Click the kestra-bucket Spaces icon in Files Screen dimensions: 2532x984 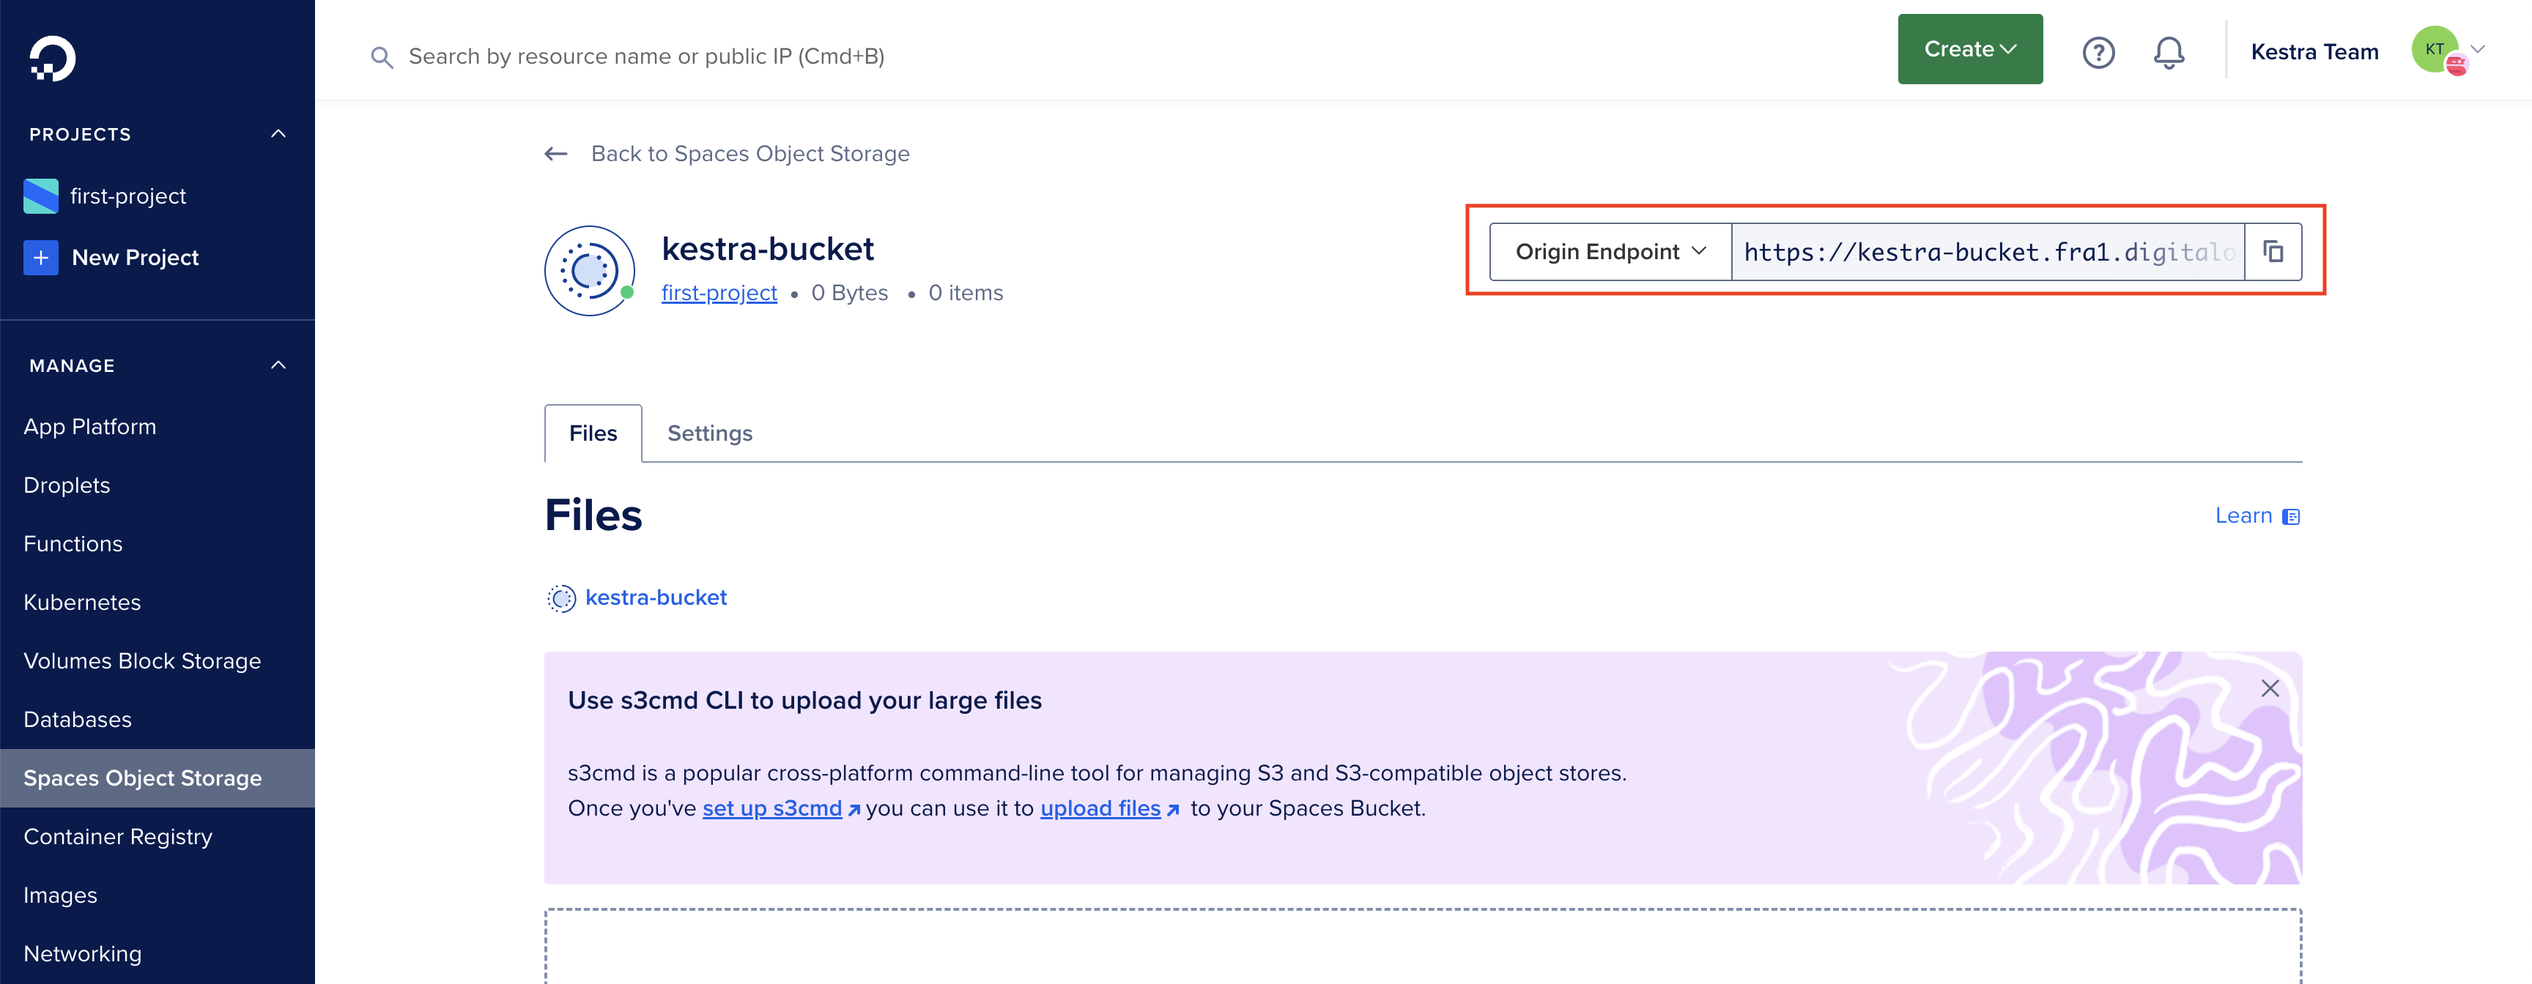tap(561, 597)
